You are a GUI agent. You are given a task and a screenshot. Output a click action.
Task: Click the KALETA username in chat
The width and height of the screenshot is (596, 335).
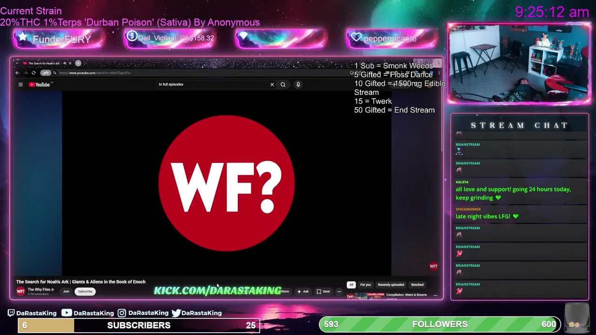coord(462,182)
